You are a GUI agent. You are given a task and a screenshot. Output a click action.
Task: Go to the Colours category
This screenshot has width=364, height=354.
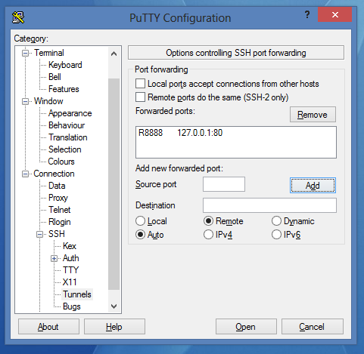coord(61,162)
